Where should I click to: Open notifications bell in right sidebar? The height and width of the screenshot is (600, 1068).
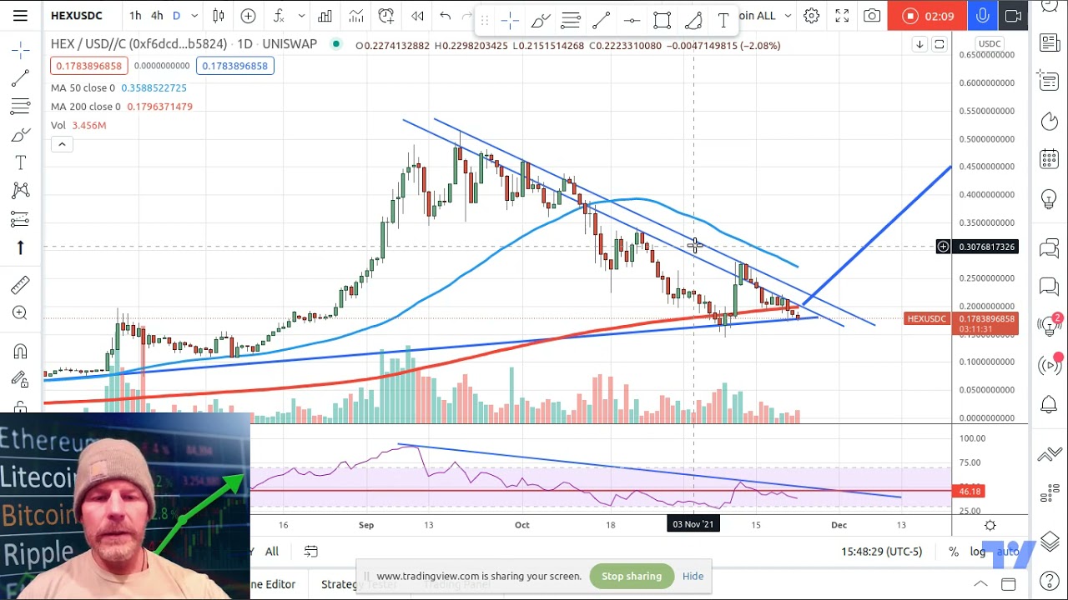tap(1050, 405)
